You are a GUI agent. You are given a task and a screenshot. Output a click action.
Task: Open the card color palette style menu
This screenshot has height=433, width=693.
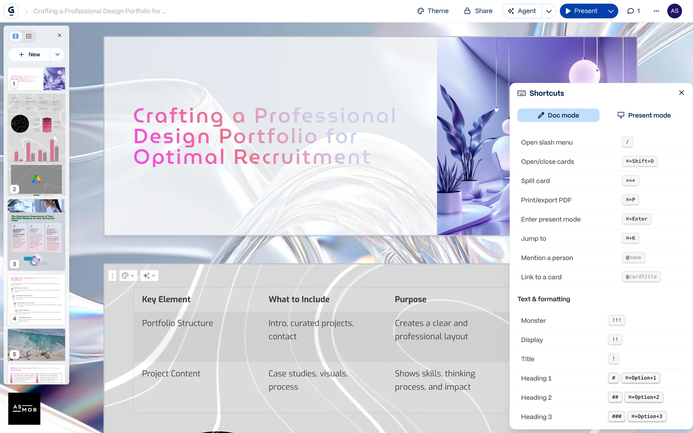click(x=128, y=276)
